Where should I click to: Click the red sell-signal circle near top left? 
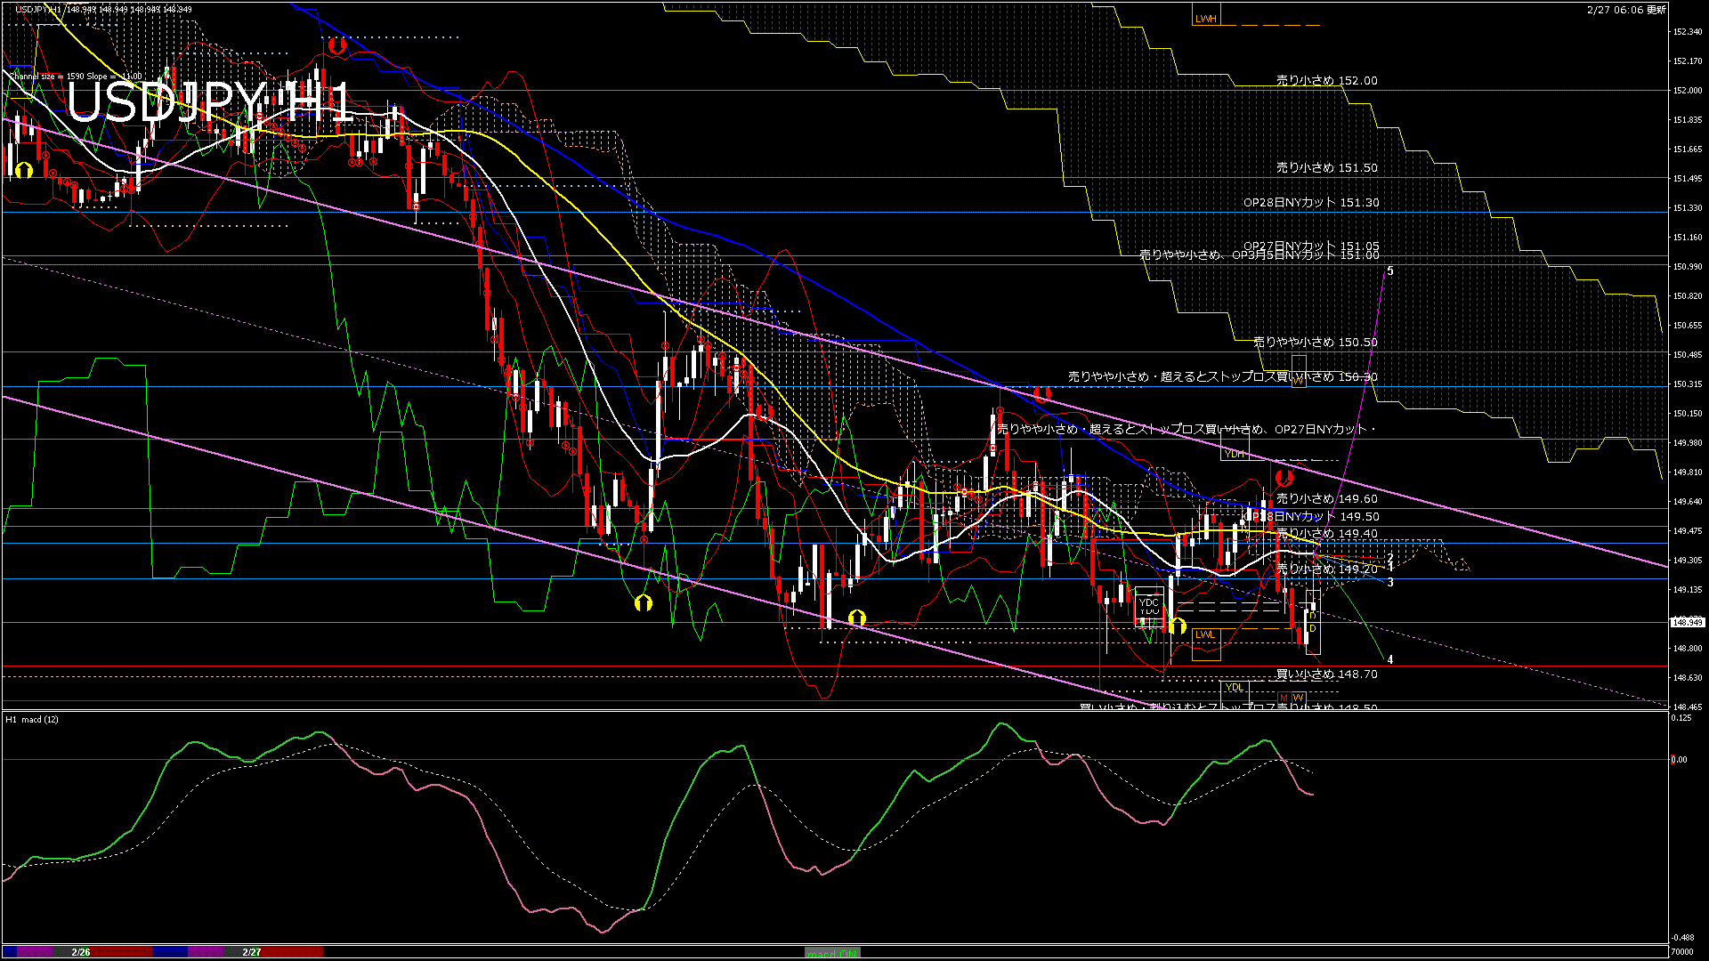coord(336,44)
